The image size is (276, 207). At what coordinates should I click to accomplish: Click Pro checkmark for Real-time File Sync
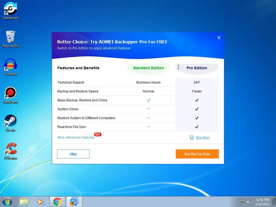click(x=197, y=127)
